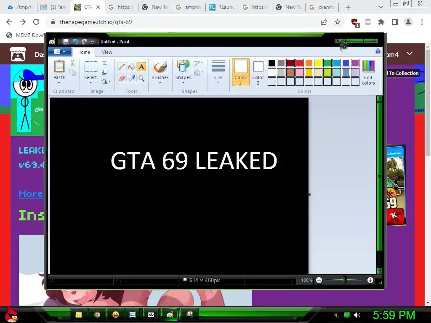Image resolution: width=431 pixels, height=323 pixels.
Task: Click the Resize icon in Image group
Action: [104, 72]
